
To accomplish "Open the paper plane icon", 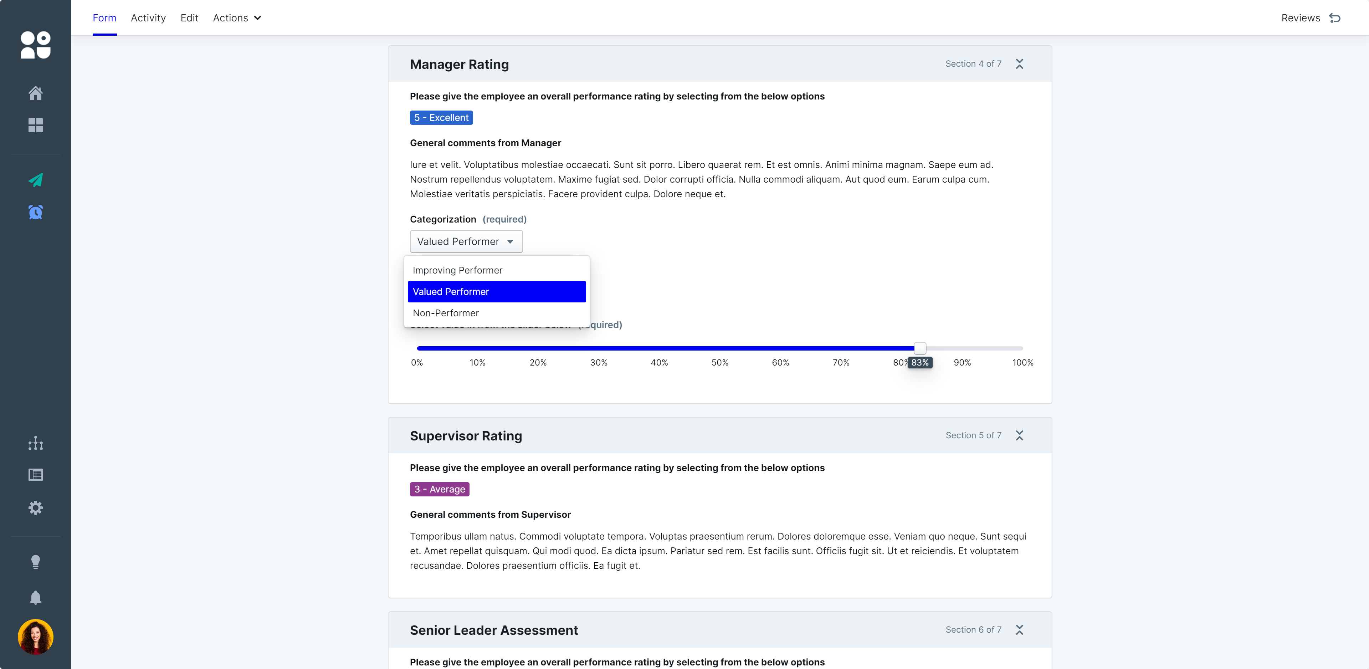I will point(36,180).
